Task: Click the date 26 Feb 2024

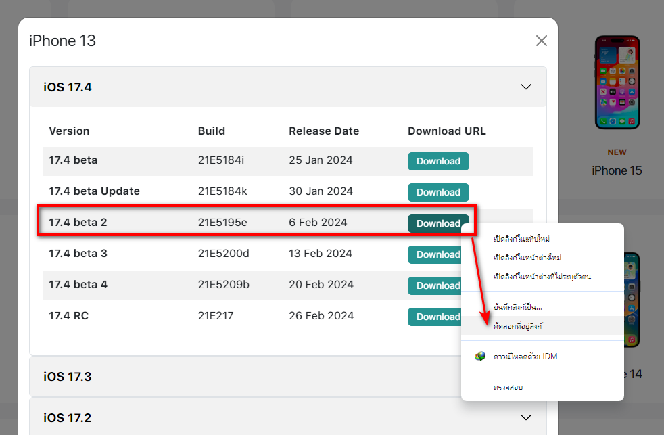Action: click(321, 316)
